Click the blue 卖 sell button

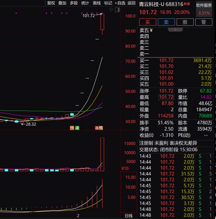pyautogui.click(x=166, y=22)
